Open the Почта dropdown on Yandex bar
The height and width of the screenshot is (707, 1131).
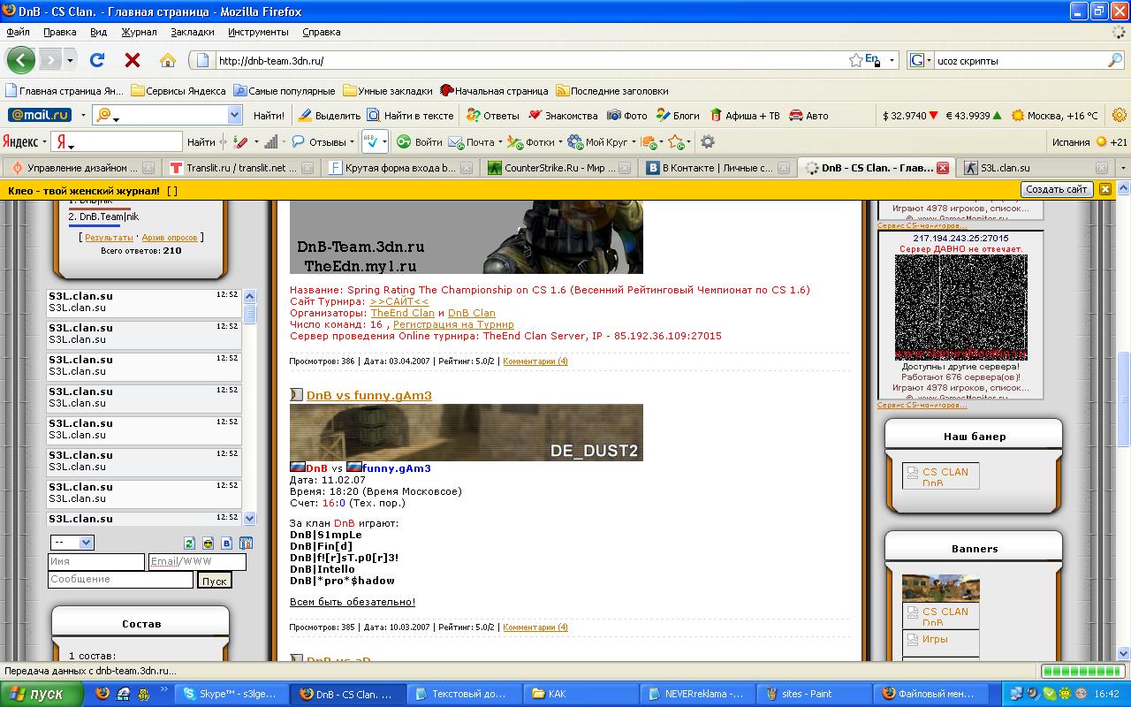[500, 141]
